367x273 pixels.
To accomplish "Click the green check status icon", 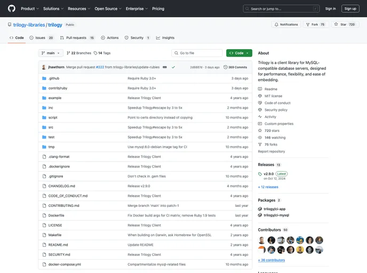I will [173, 67].
